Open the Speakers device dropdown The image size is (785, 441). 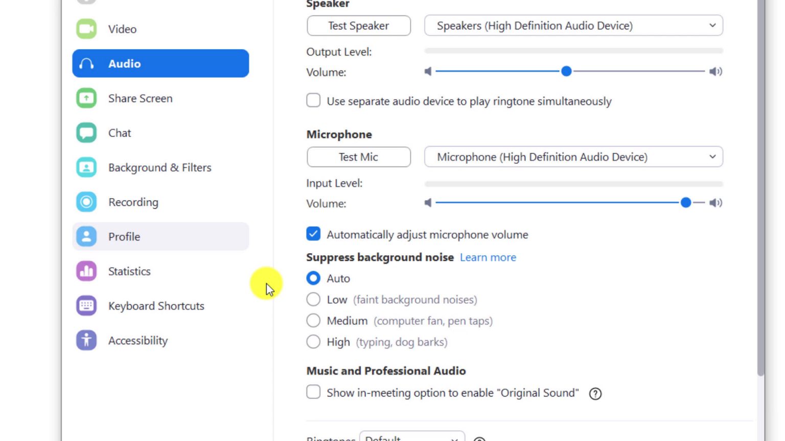tap(573, 26)
